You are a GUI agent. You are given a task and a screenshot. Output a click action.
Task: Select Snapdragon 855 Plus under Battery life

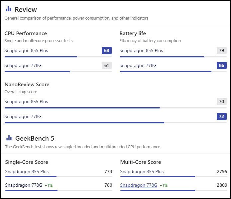141,50
